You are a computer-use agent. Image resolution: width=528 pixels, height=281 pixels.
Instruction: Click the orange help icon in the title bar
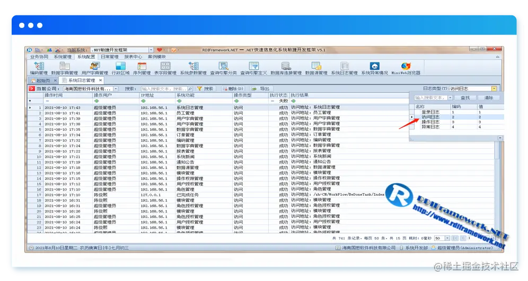[x=173, y=50]
